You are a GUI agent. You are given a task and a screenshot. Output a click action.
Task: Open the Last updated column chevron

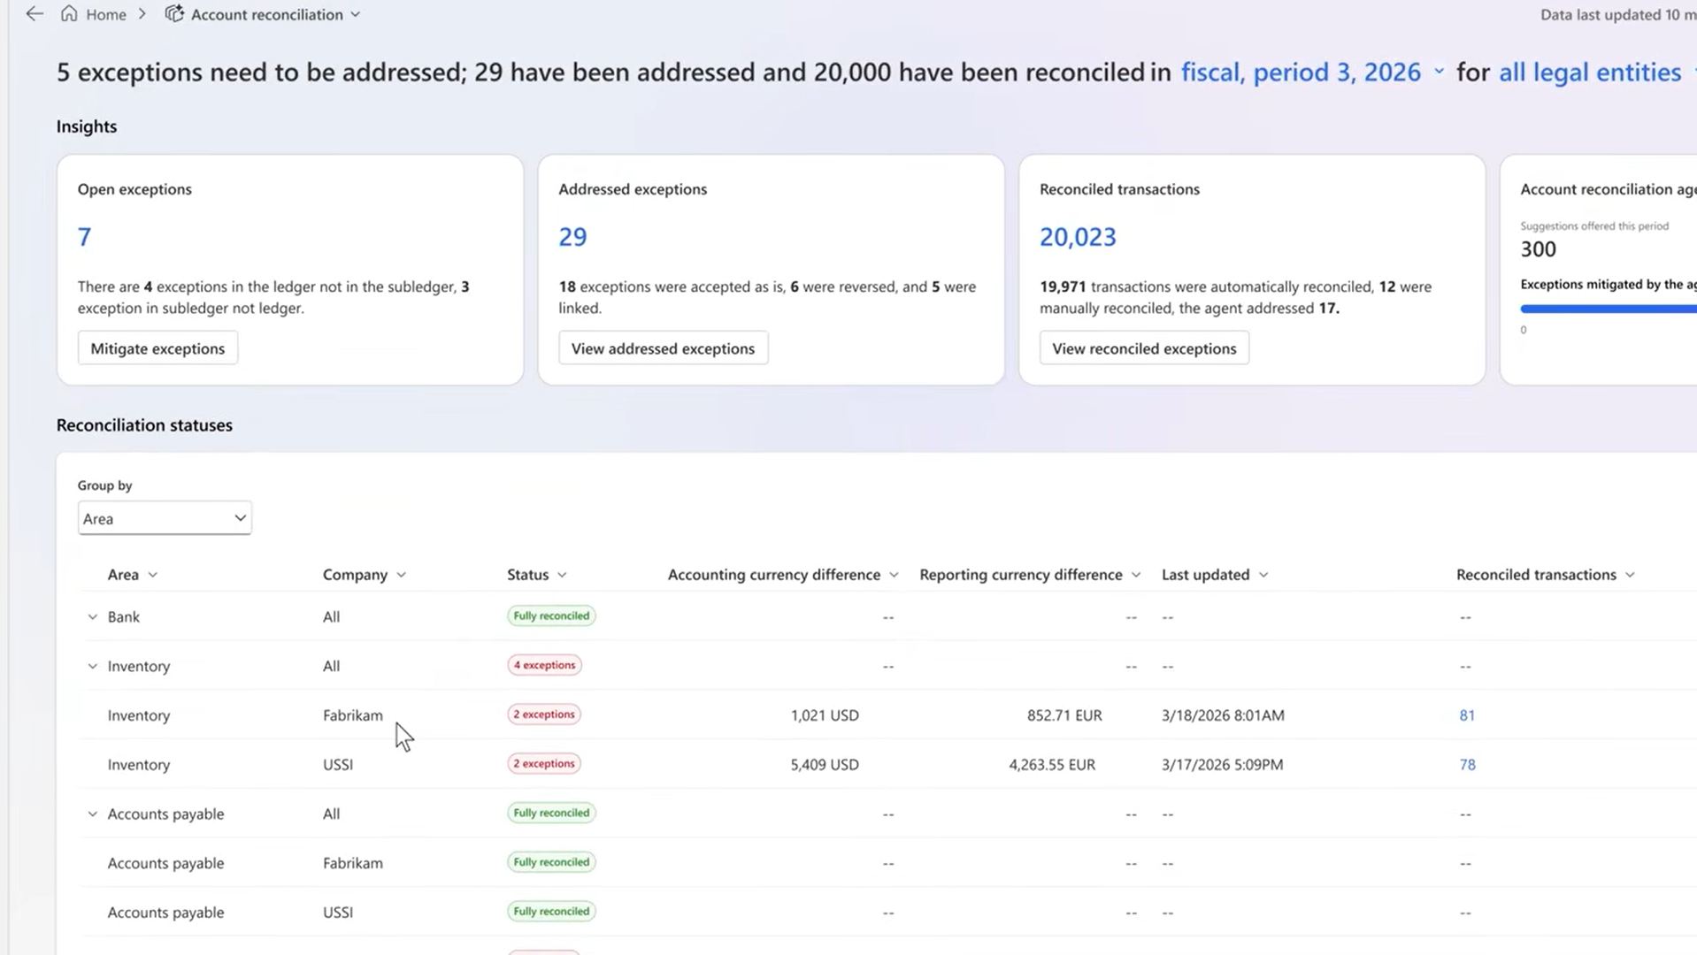[x=1263, y=576]
